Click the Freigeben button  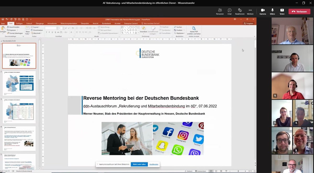click(249, 23)
